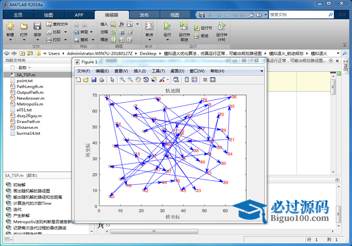
Task: Select the Pan hand tool in Figure toolbar
Action: [138, 79]
